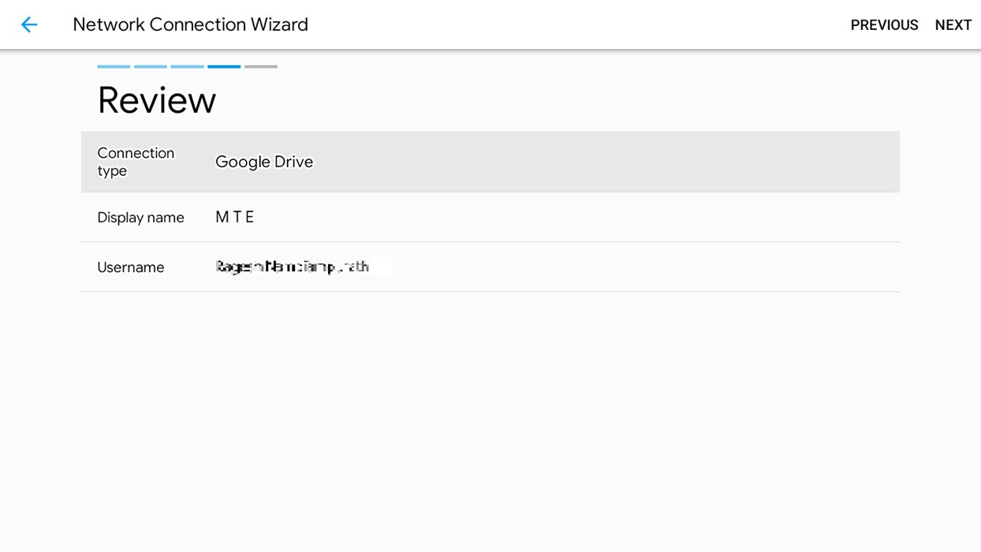Click the gray fifth progress segment
The height and width of the screenshot is (552, 981).
tap(261, 67)
